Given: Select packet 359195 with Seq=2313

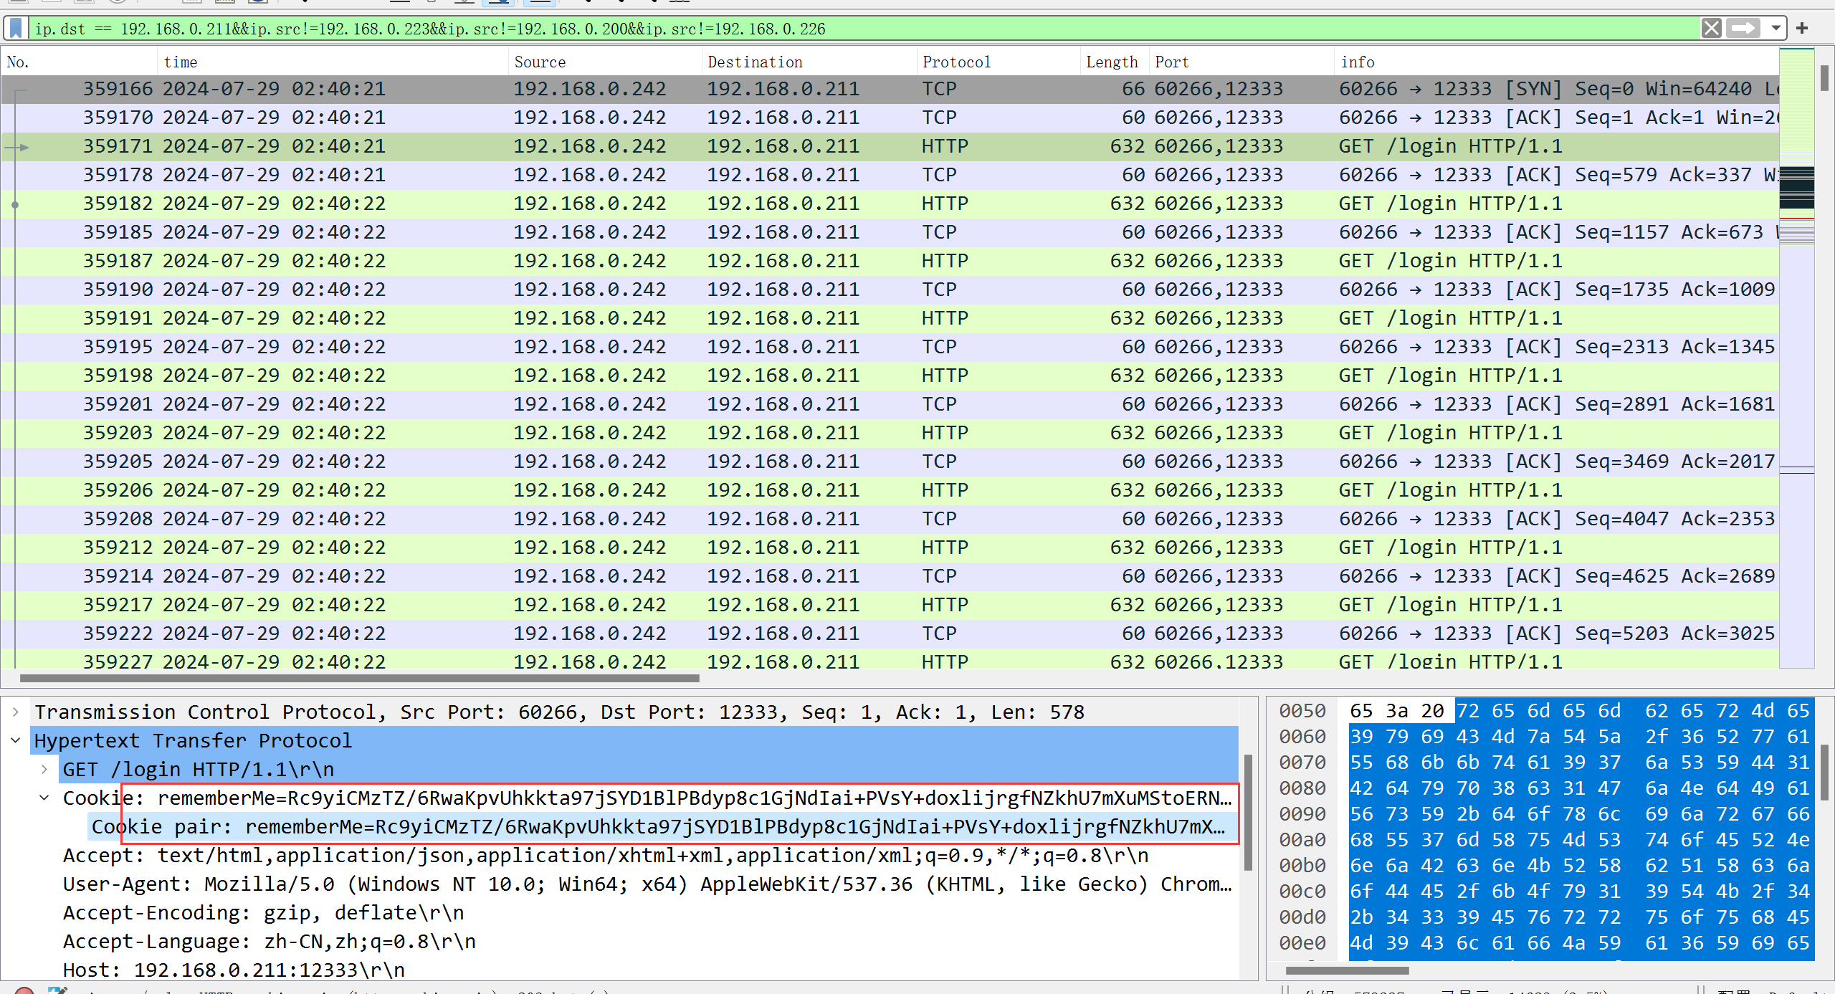Looking at the screenshot, I should point(890,347).
